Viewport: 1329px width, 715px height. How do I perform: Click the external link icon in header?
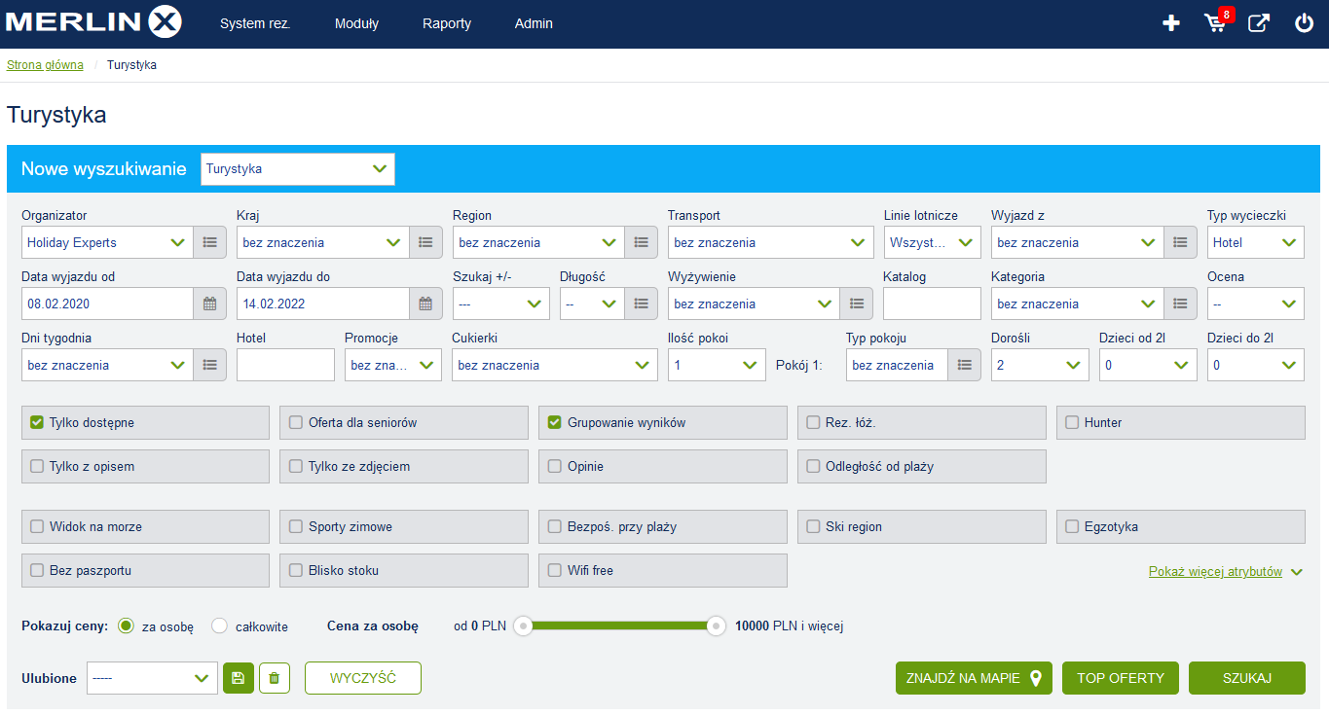tap(1259, 23)
